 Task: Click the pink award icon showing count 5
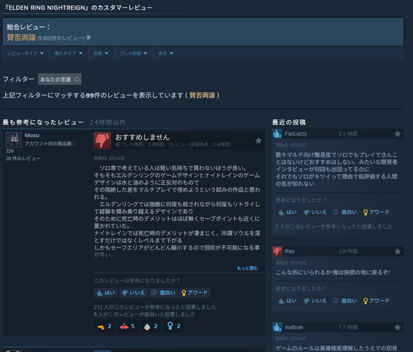127,326
